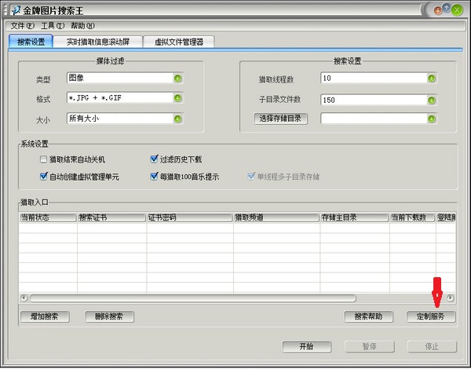The image size is (471, 369).
Task: Expand the 子目录文件数 dropdown arrow
Action: click(x=432, y=100)
